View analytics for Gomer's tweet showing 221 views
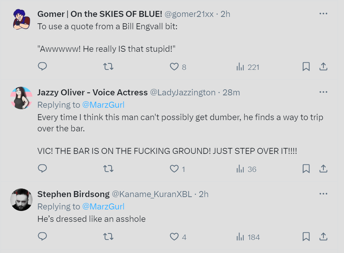The height and width of the screenshot is (253, 344). [247, 67]
